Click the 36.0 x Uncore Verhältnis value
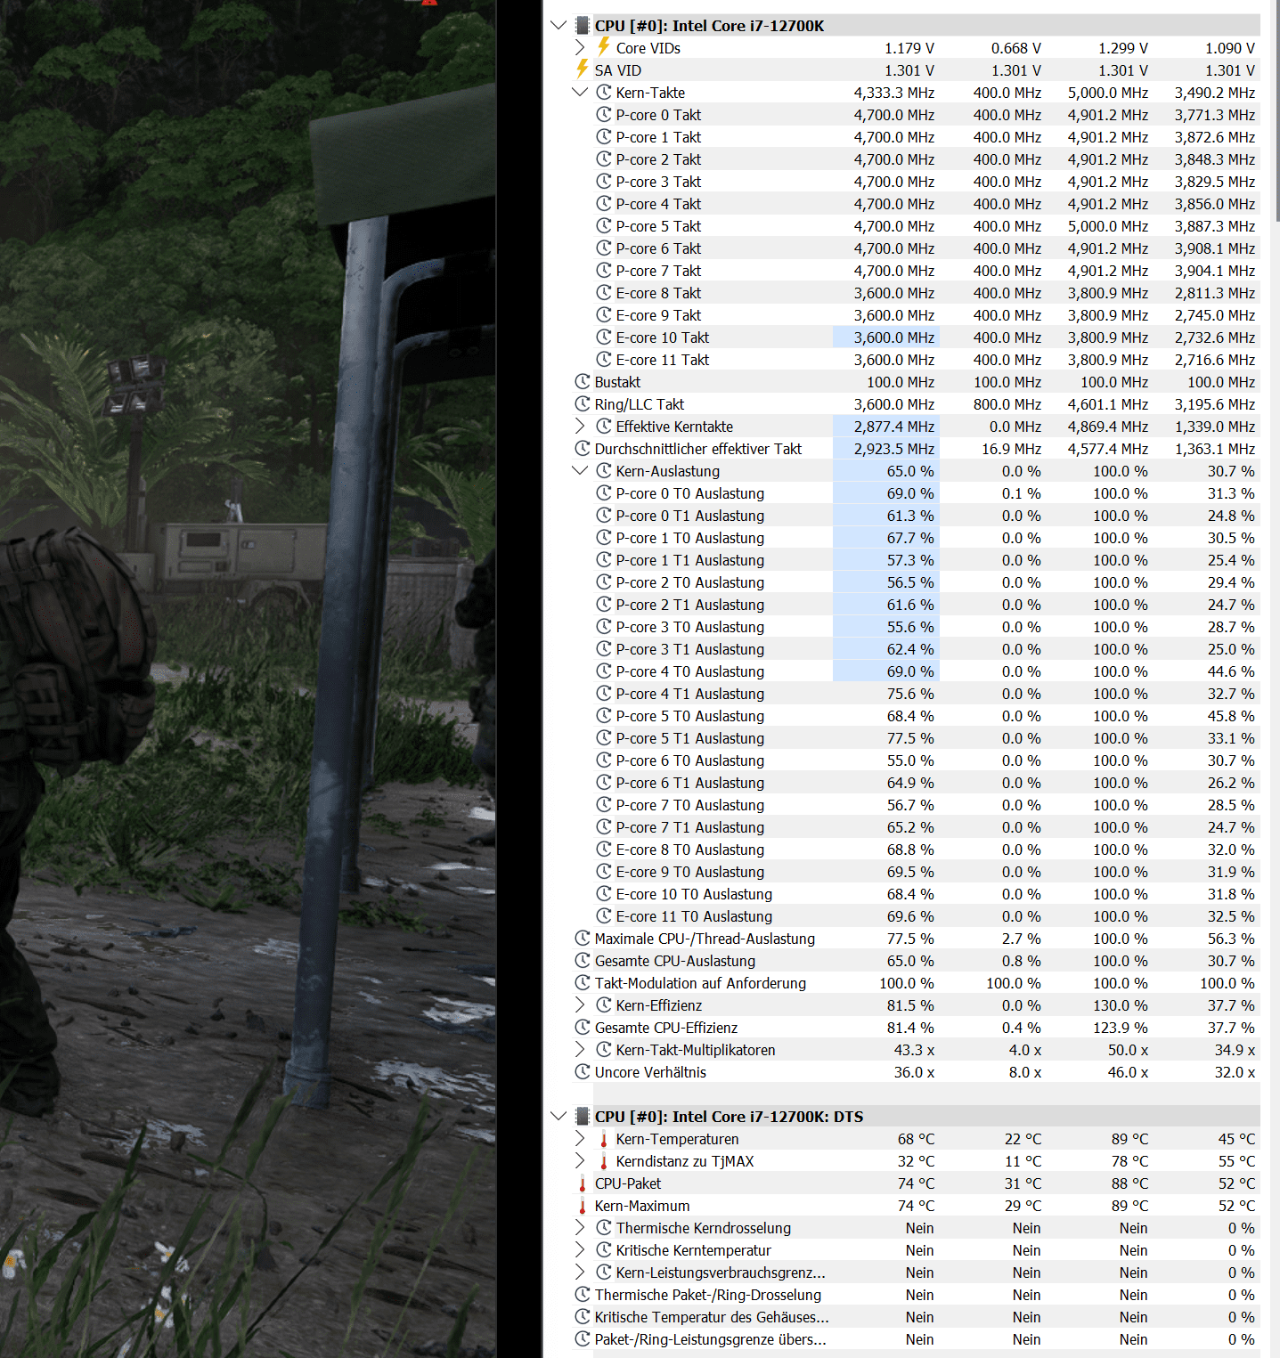The width and height of the screenshot is (1280, 1358). click(x=914, y=1072)
